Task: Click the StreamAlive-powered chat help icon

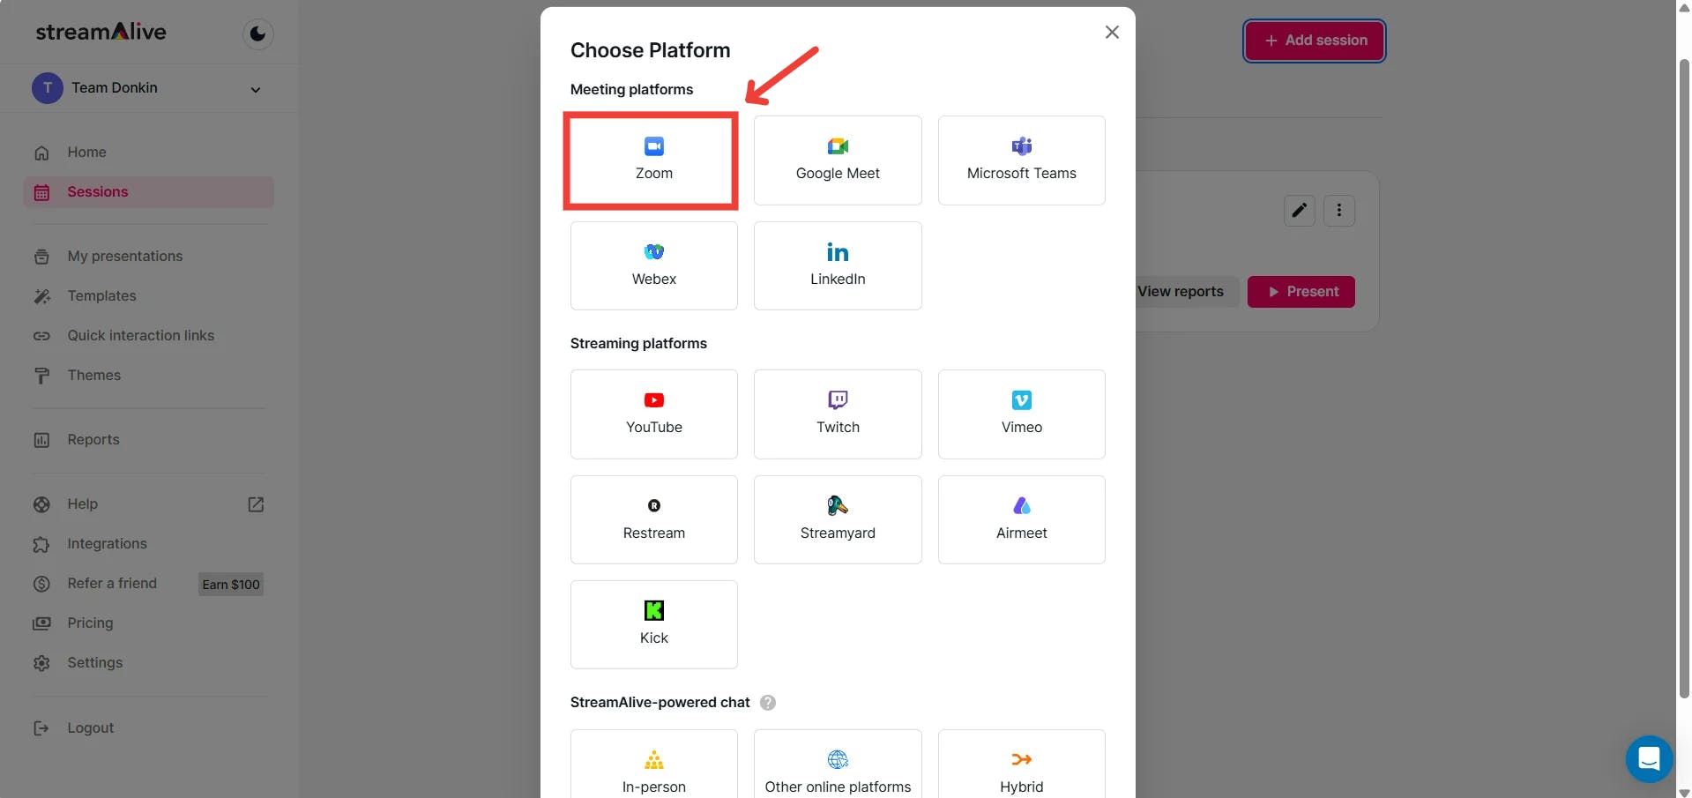Action: pos(768,703)
